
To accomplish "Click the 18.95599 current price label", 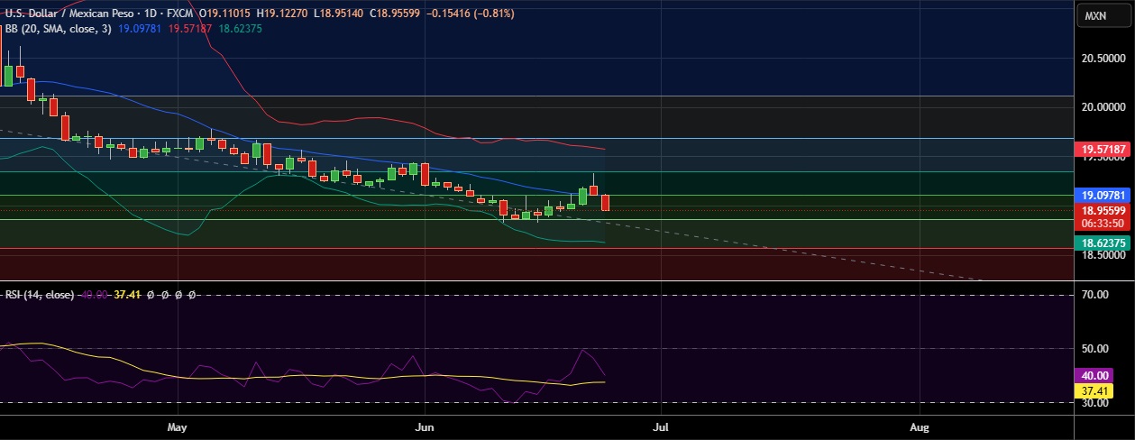I will coord(1102,209).
